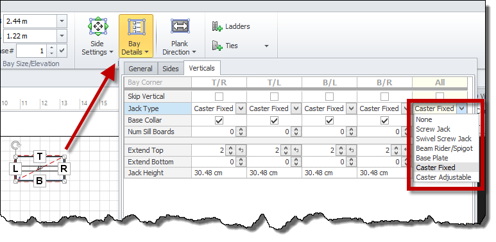Image resolution: width=496 pixels, height=242 pixels.
Task: Open Jack Type dropdown for B/R
Action: (404, 108)
